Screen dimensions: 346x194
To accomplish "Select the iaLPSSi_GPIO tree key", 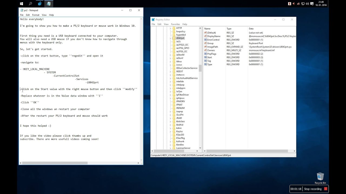I will (183, 48).
